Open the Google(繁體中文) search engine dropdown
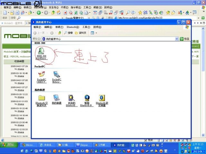 pyautogui.click(x=89, y=18)
